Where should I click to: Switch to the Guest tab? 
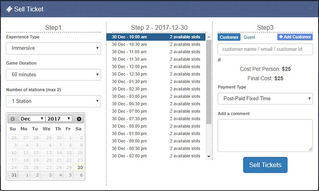tap(249, 37)
